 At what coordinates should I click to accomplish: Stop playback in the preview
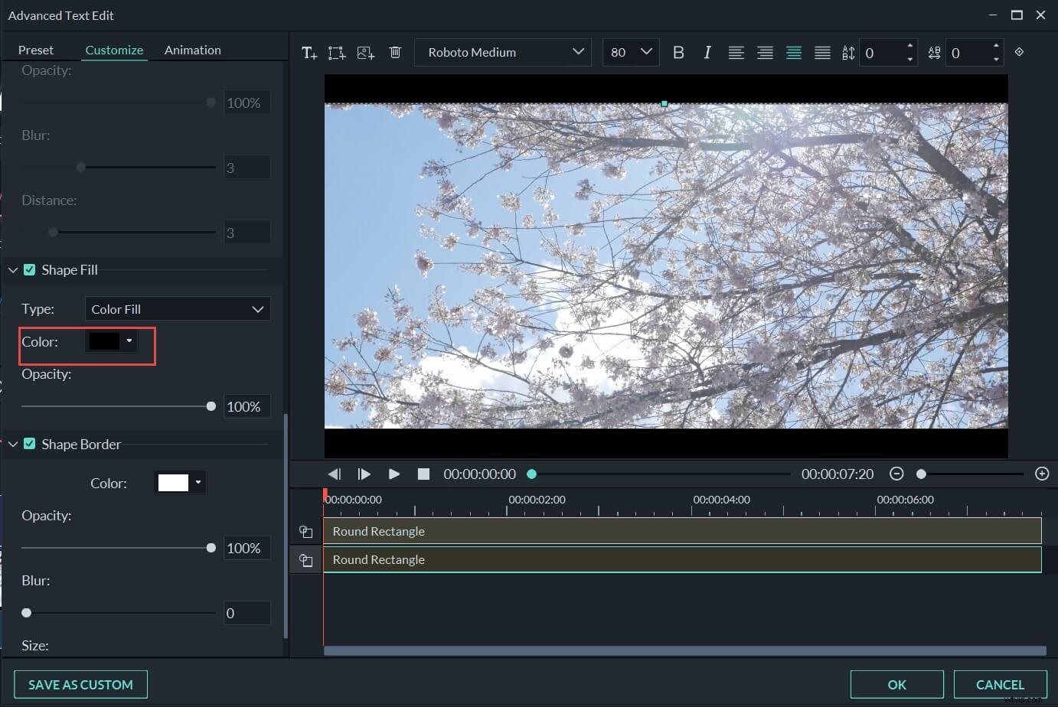click(423, 474)
